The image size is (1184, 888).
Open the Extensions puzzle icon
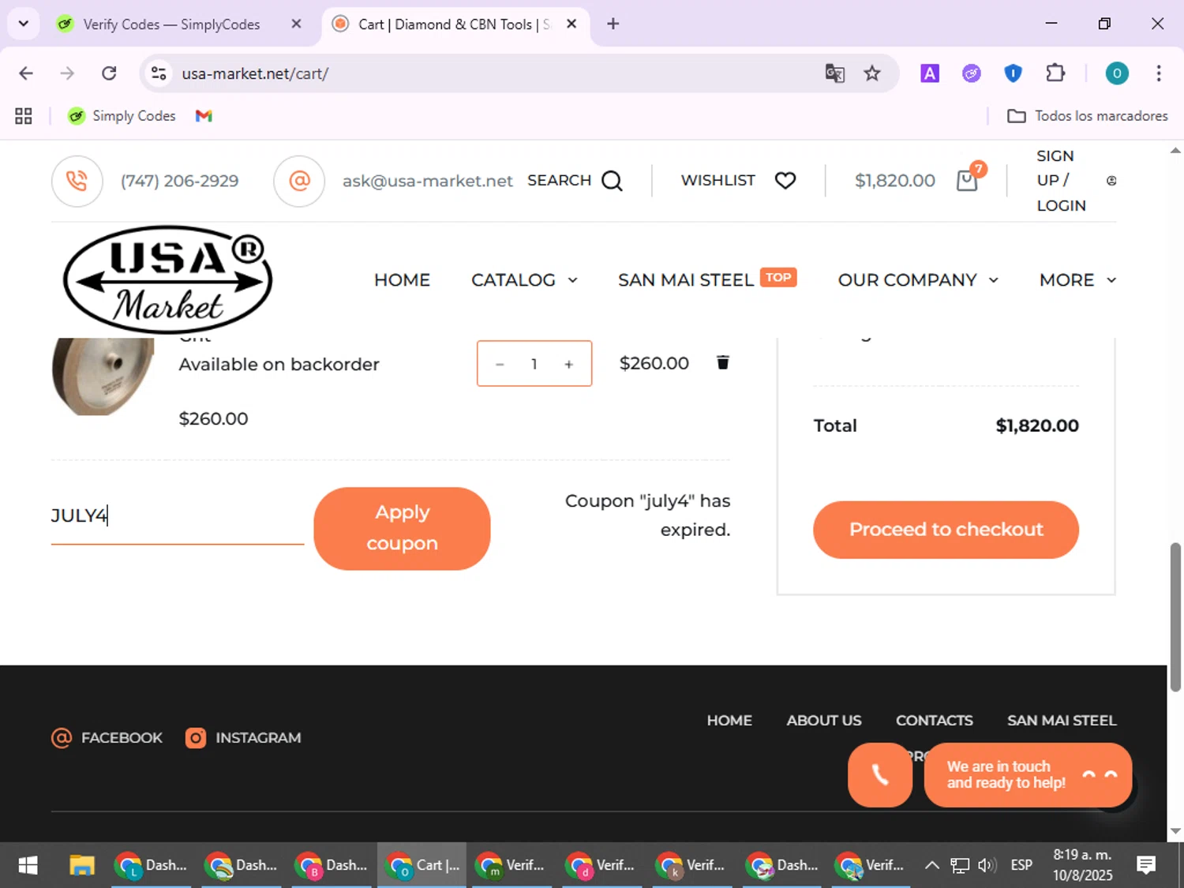tap(1055, 73)
